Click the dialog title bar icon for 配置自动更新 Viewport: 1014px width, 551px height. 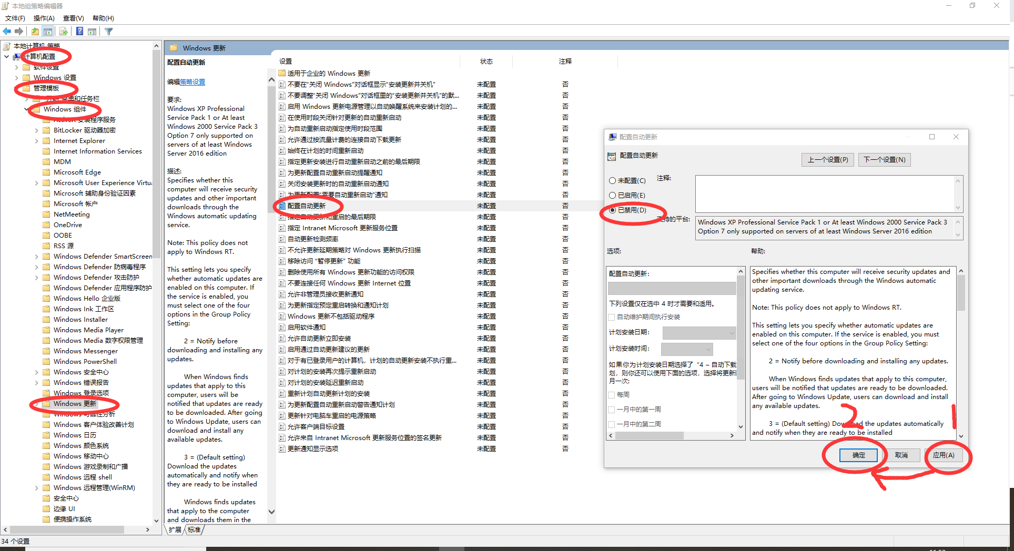coord(613,137)
